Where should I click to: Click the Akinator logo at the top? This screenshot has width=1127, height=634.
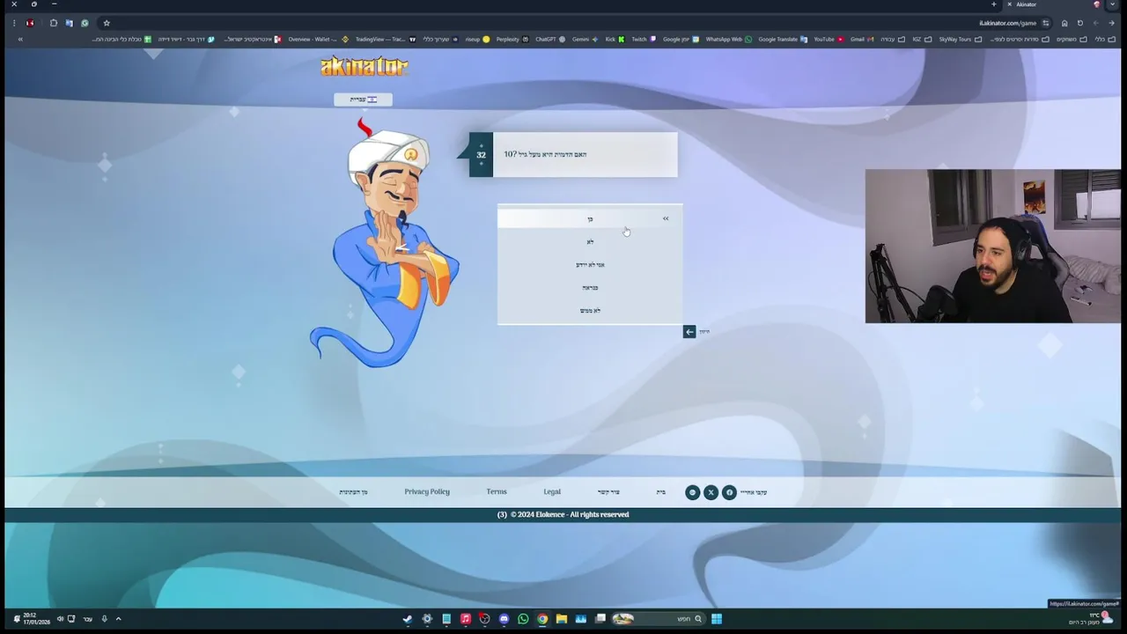tap(364, 66)
